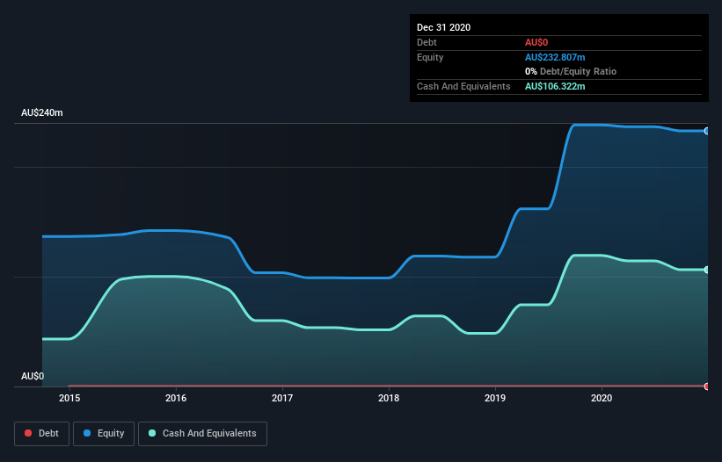Click the 2017 x-axis label
Viewport: 722px width, 462px height.
click(x=282, y=398)
